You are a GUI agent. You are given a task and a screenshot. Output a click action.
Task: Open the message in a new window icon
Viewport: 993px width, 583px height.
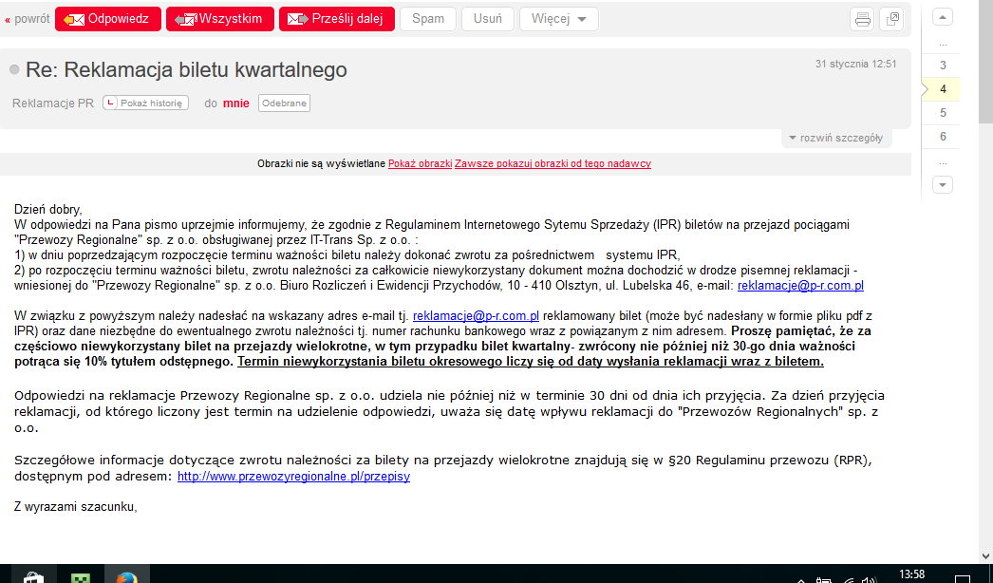pos(892,19)
